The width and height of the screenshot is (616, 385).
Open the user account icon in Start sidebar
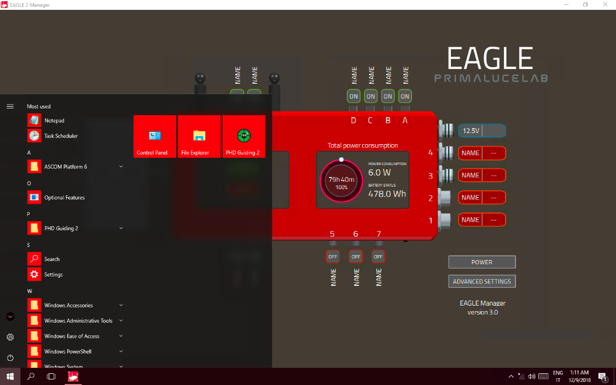click(x=10, y=317)
